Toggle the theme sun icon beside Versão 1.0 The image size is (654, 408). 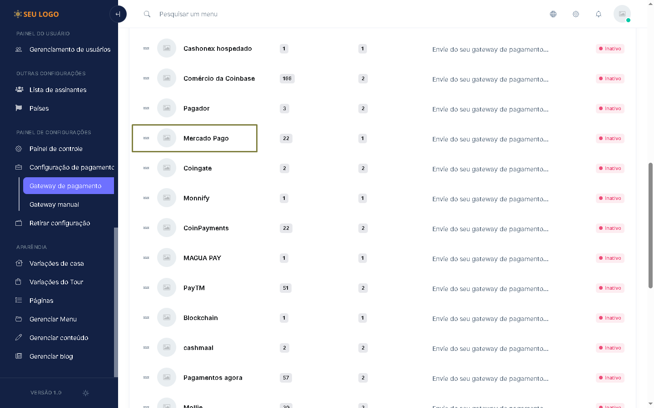point(86,393)
